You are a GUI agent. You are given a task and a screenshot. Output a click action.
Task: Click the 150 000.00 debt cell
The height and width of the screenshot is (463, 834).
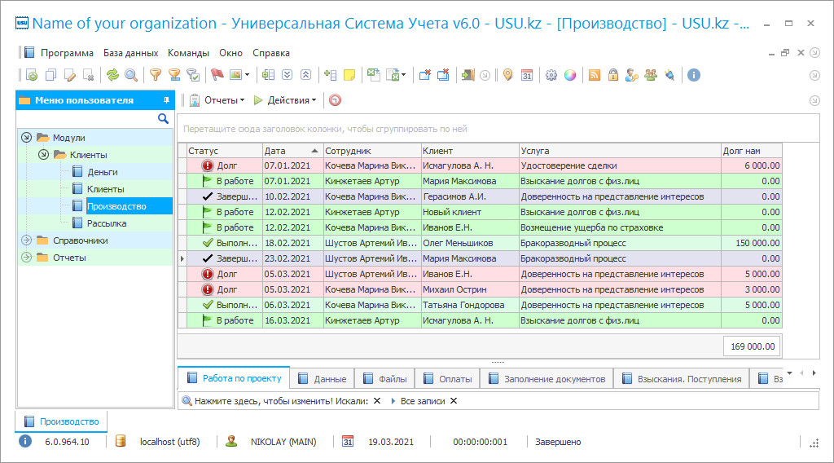(751, 243)
